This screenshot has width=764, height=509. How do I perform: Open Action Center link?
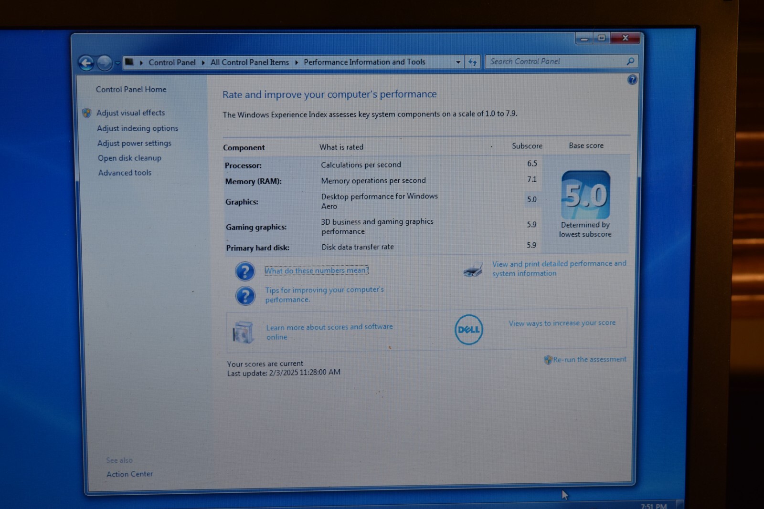pyautogui.click(x=129, y=474)
